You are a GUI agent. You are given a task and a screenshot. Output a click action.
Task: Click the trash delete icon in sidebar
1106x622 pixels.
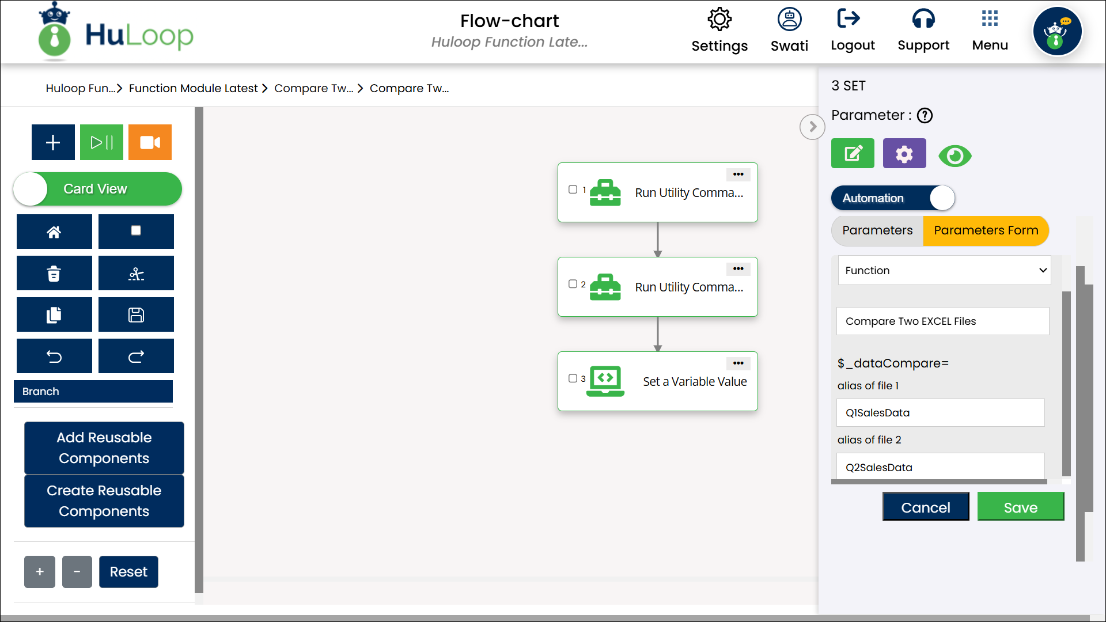point(54,274)
